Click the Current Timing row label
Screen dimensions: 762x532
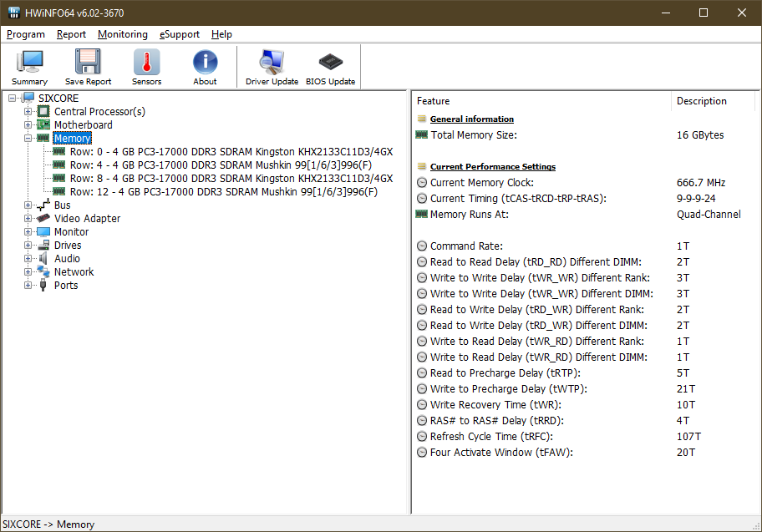tap(519, 198)
